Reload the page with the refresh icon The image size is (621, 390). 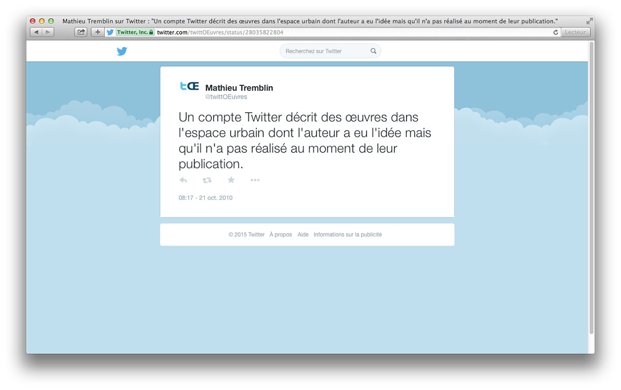tap(556, 32)
